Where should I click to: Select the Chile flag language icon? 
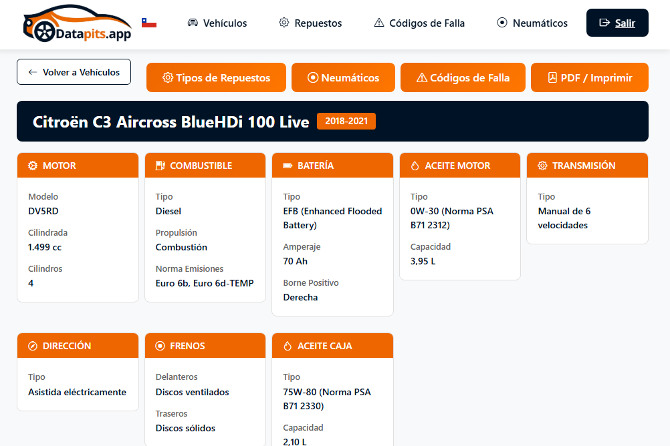click(x=148, y=23)
